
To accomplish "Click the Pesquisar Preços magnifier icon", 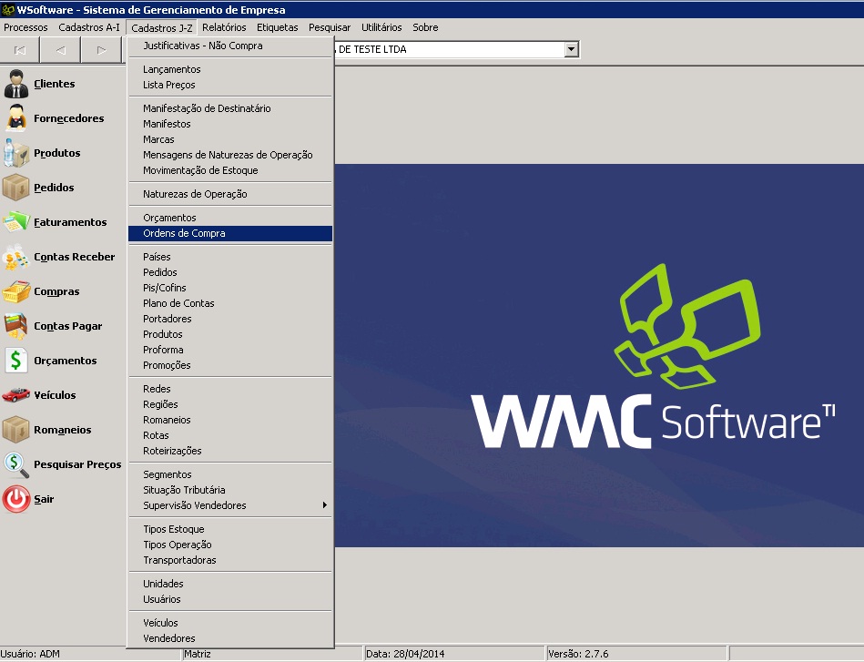I will 15,464.
